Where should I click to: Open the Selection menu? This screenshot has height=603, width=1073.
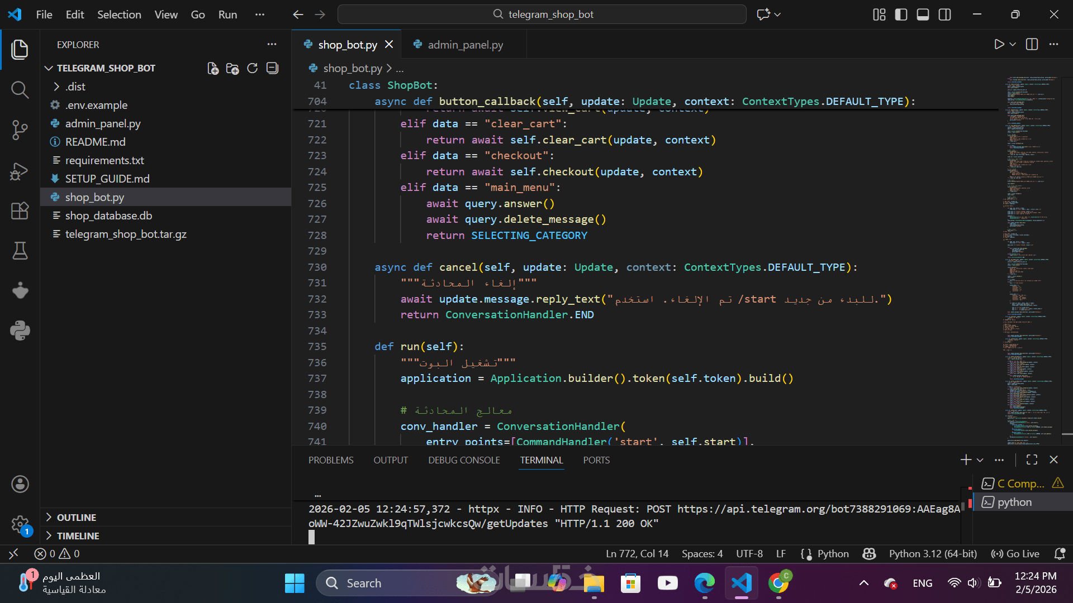pos(119,15)
